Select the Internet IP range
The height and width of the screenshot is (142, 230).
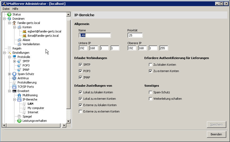[33, 112]
